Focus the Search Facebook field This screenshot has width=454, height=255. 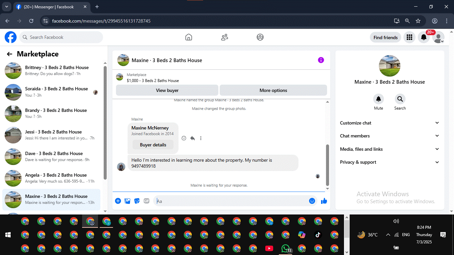coord(61,37)
